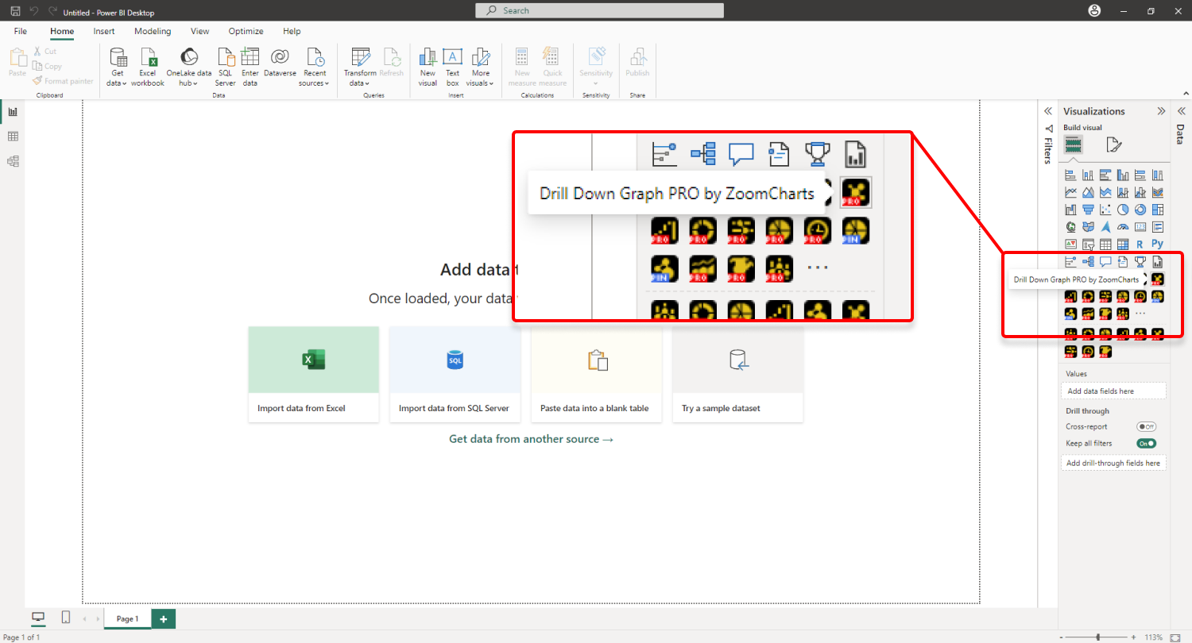The width and height of the screenshot is (1192, 643).
Task: Open the More visuals dropdown
Action: [480, 67]
